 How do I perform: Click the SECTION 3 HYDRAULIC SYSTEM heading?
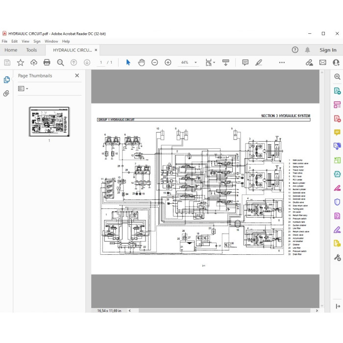286,116
